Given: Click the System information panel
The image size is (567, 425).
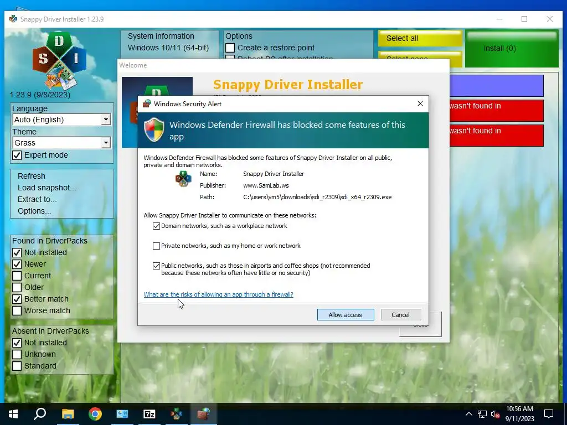Looking at the screenshot, I should pos(169,44).
